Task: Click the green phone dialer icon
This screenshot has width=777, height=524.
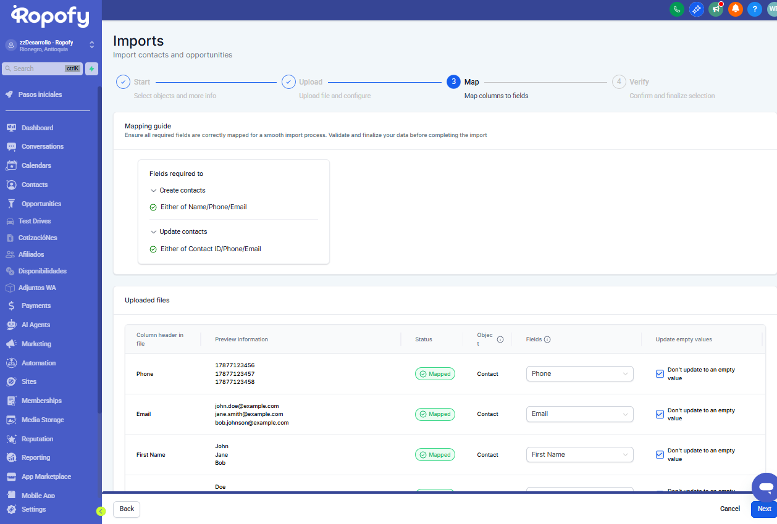Action: tap(677, 9)
